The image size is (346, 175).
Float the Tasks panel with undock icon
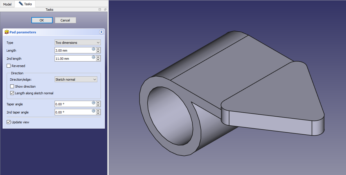[x=105, y=10]
